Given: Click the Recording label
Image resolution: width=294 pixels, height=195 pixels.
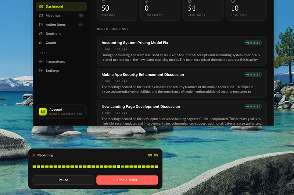Looking at the screenshot, I should [45, 155].
